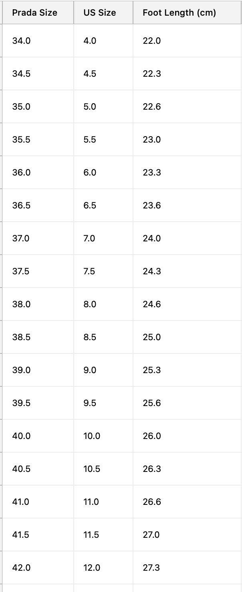242x592 pixels.
Task: Select the Prada Size cell 37.0
Action: point(38,238)
